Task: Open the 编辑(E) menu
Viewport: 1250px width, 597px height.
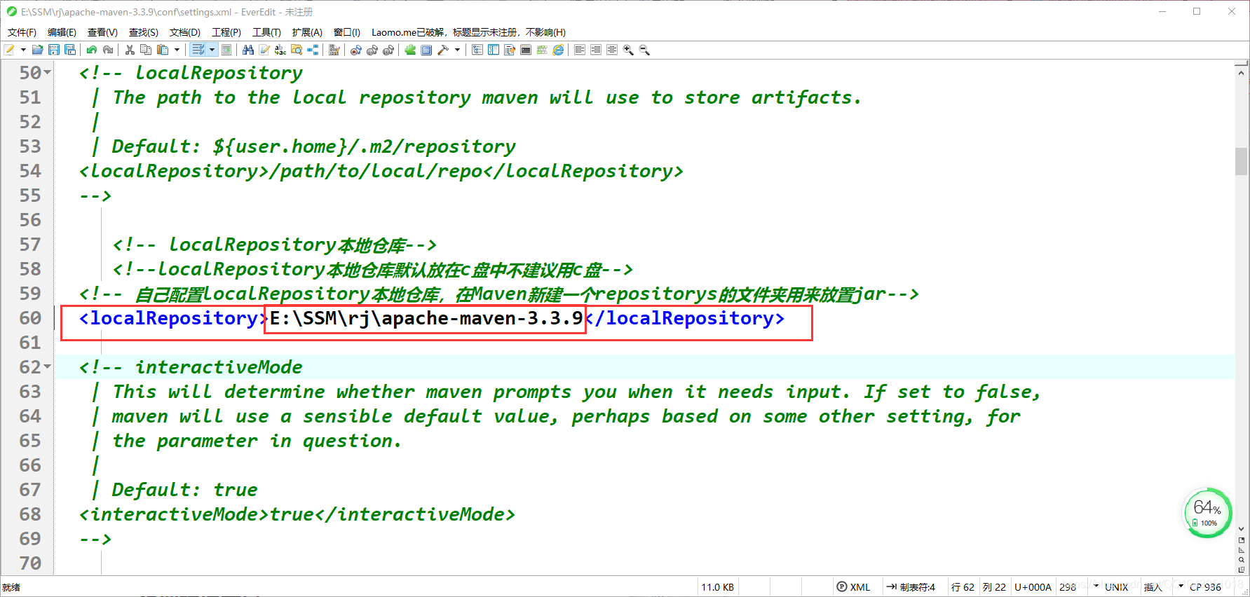Action: pos(62,32)
